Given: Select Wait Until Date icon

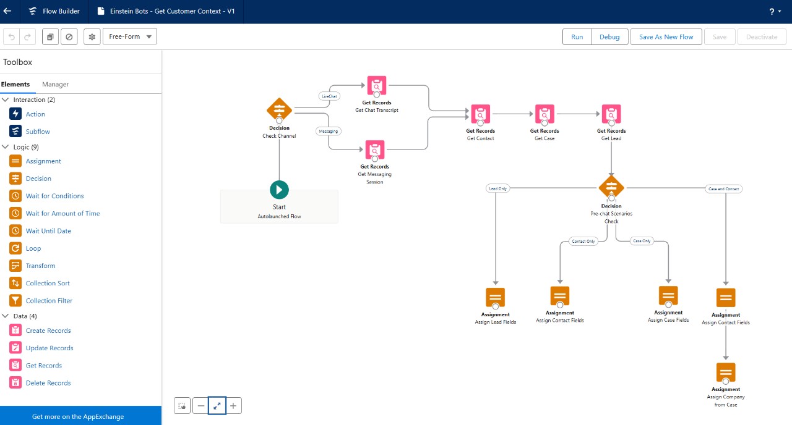Looking at the screenshot, I should (x=15, y=230).
